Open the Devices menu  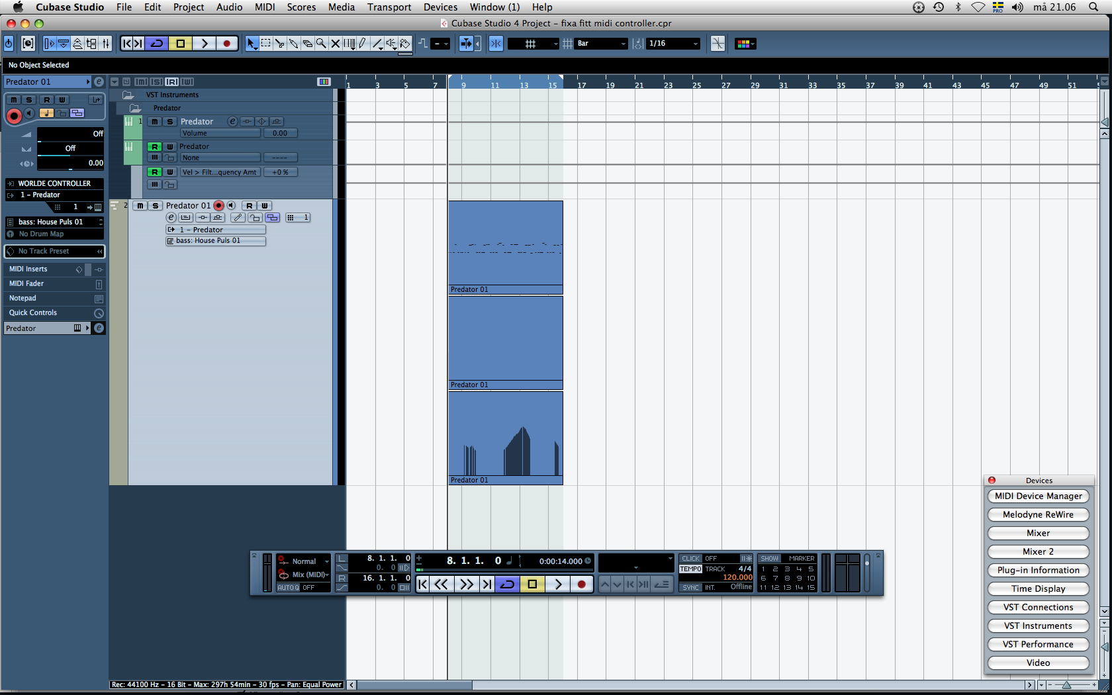pos(440,7)
